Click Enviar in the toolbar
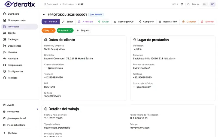The width and height of the screenshot is (218, 137). point(103,22)
